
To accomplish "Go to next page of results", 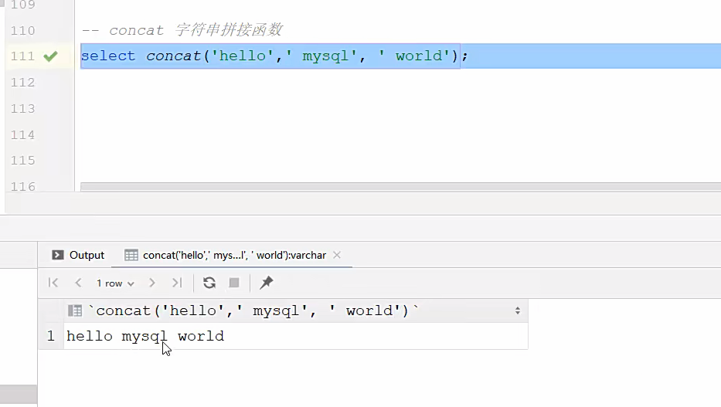I will click(151, 283).
